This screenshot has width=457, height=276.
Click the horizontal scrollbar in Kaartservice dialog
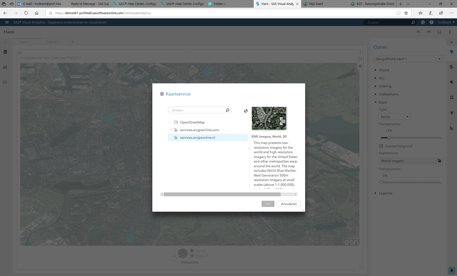222,194
